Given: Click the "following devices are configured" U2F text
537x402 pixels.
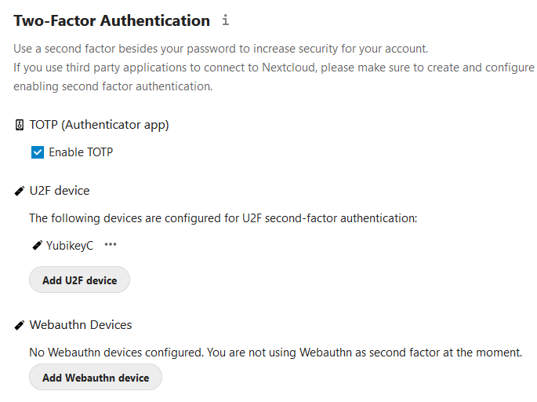Looking at the screenshot, I should tap(223, 217).
